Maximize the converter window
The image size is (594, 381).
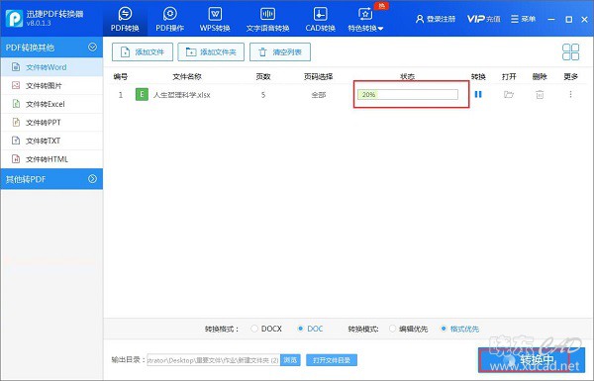click(x=568, y=19)
